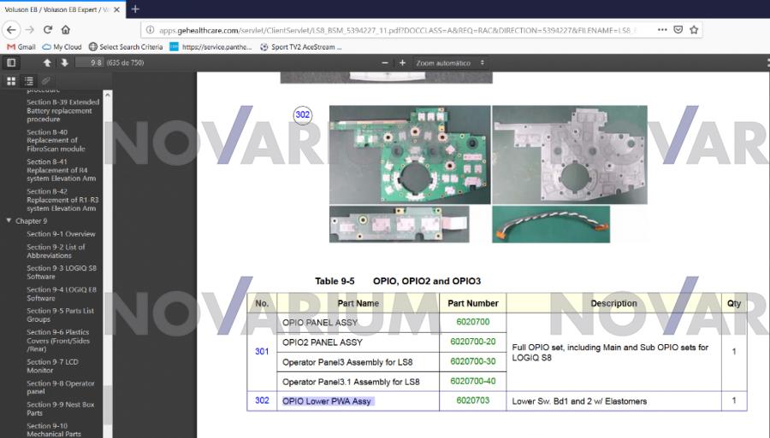Viewport: 770px width, 438px height.
Task: Show attachments view in sidebar
Action: [x=45, y=81]
